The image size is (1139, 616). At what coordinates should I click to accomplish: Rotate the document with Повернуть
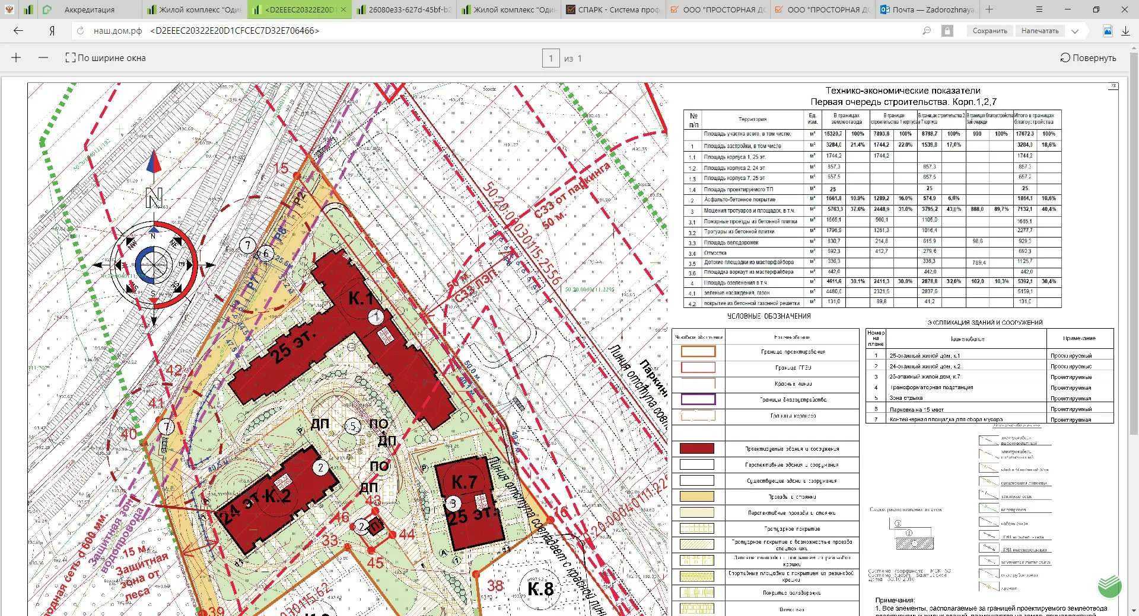click(x=1088, y=57)
